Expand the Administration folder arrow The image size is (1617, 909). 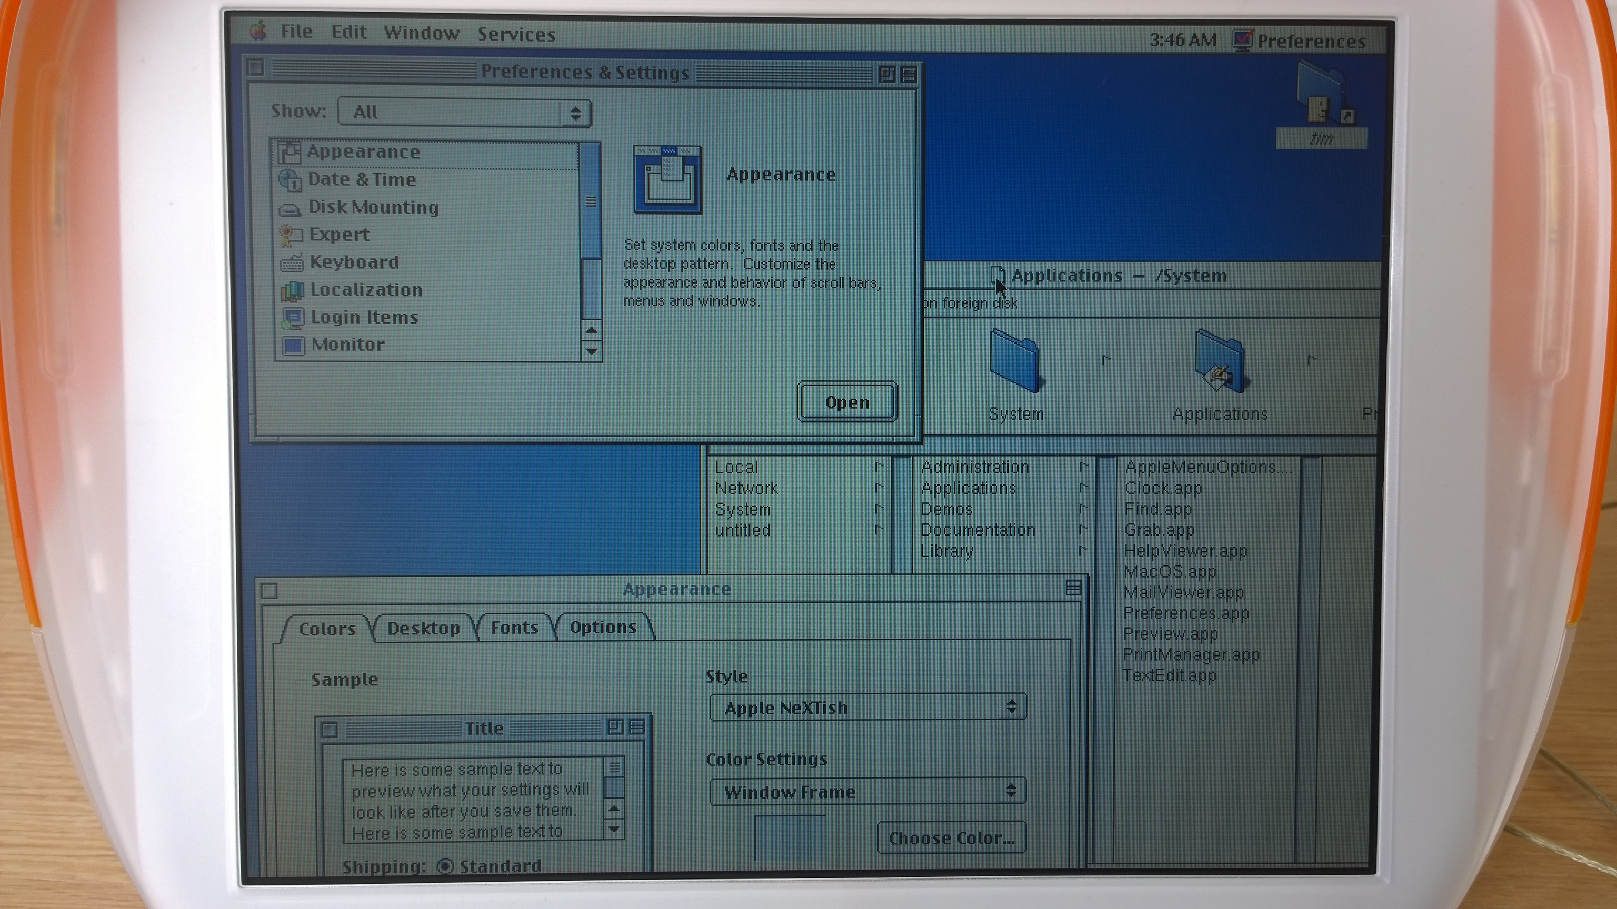(1083, 467)
